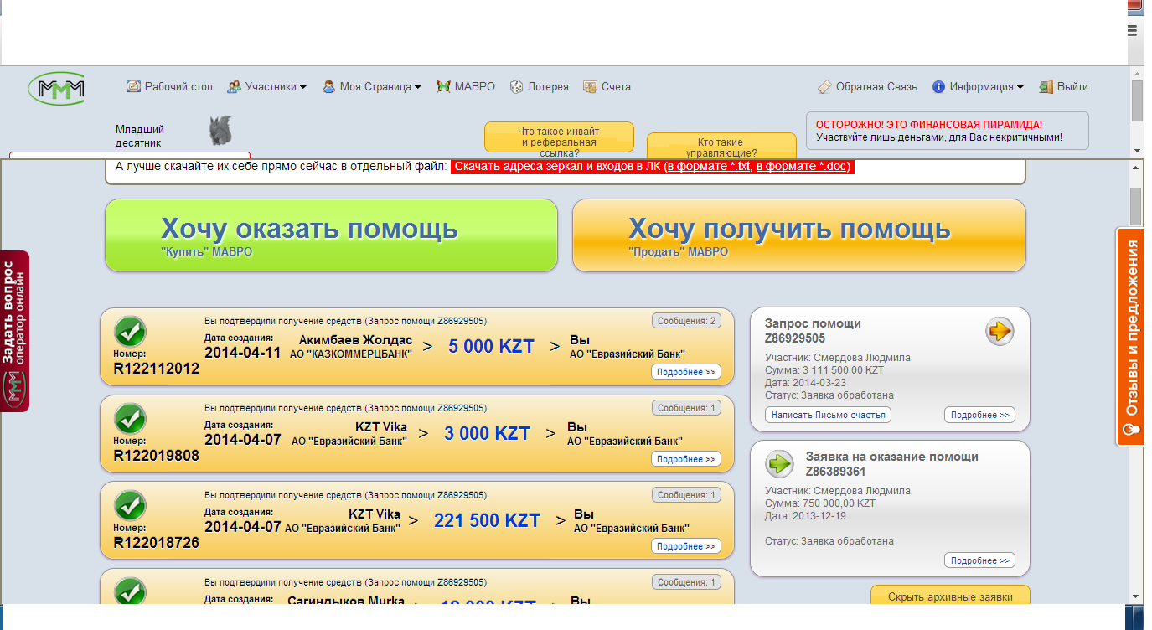Click the Выйти exit door icon
The image size is (1152, 630).
[1046, 86]
